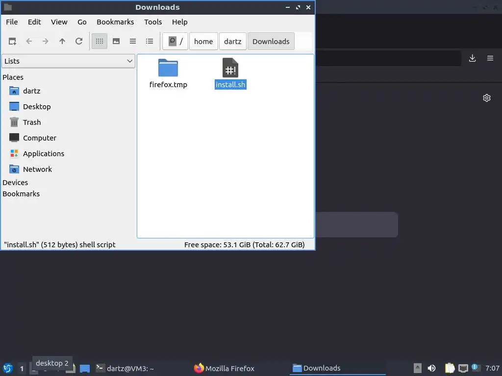The image size is (502, 376).
Task: Select the install.sh script icon
Action: click(x=230, y=68)
